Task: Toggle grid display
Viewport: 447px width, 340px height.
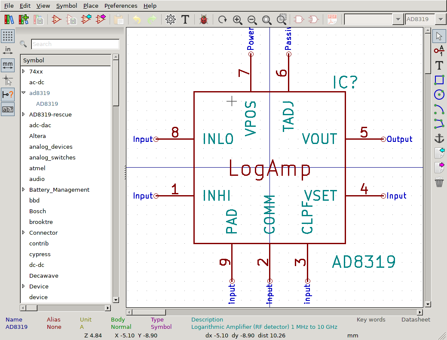Action: (x=8, y=36)
